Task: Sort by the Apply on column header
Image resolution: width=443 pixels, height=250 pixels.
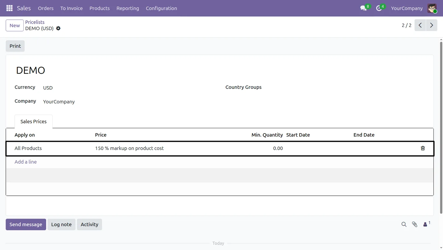Action: [25, 135]
